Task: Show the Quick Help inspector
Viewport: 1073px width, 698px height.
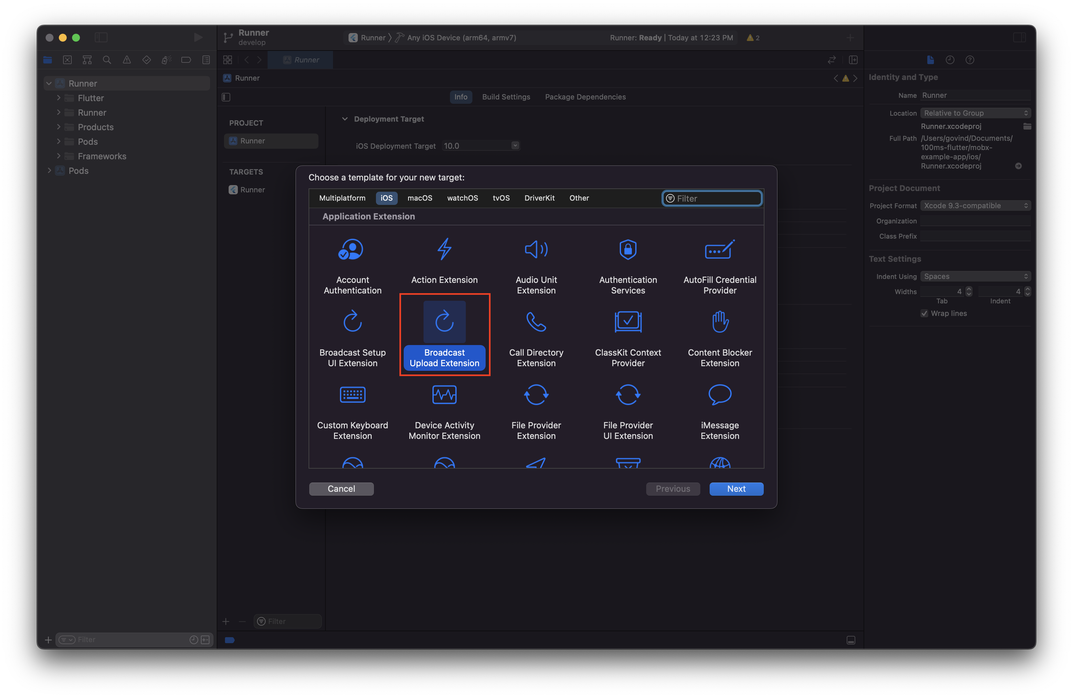Action: pyautogui.click(x=970, y=60)
